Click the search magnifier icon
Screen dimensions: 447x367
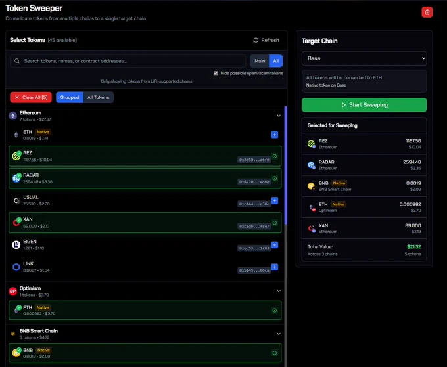[17, 61]
